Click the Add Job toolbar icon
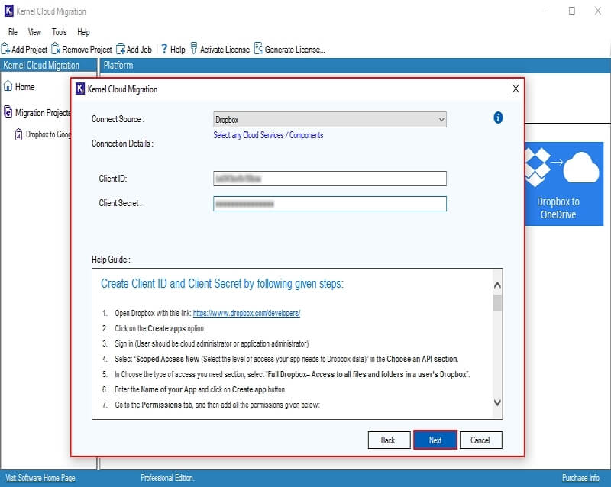 (121, 49)
